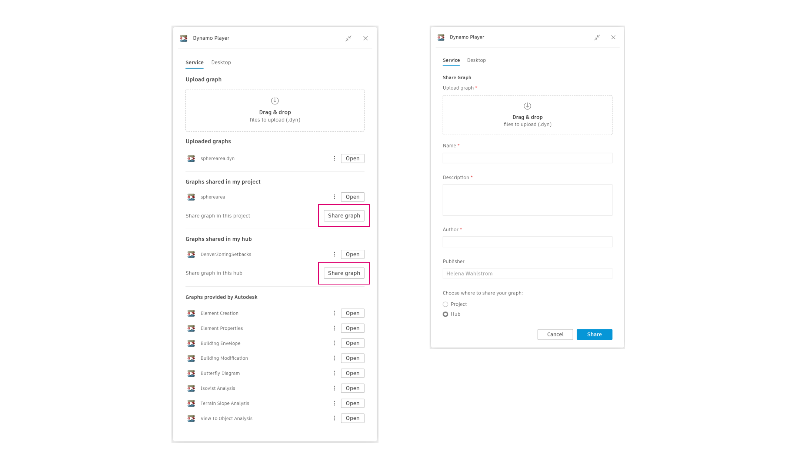Click download icon in left upload dropzone
797x469 pixels.
[275, 101]
